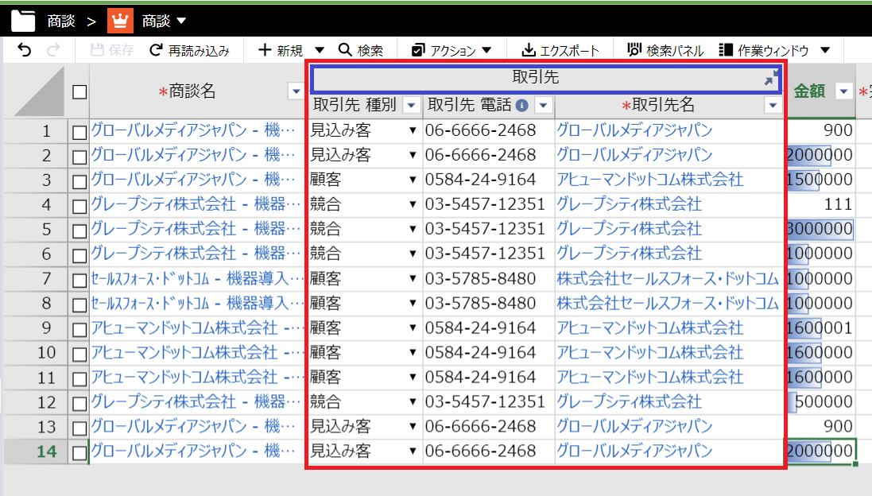Show info for 取引先 電話 column
872x496 pixels.
[x=521, y=105]
